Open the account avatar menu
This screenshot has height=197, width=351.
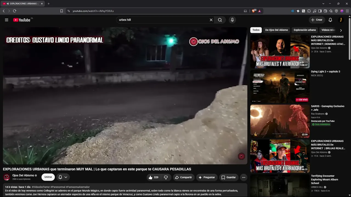pyautogui.click(x=341, y=20)
